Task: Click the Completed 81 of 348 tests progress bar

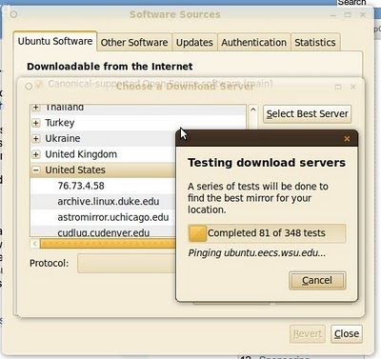Action: pyautogui.click(x=267, y=233)
